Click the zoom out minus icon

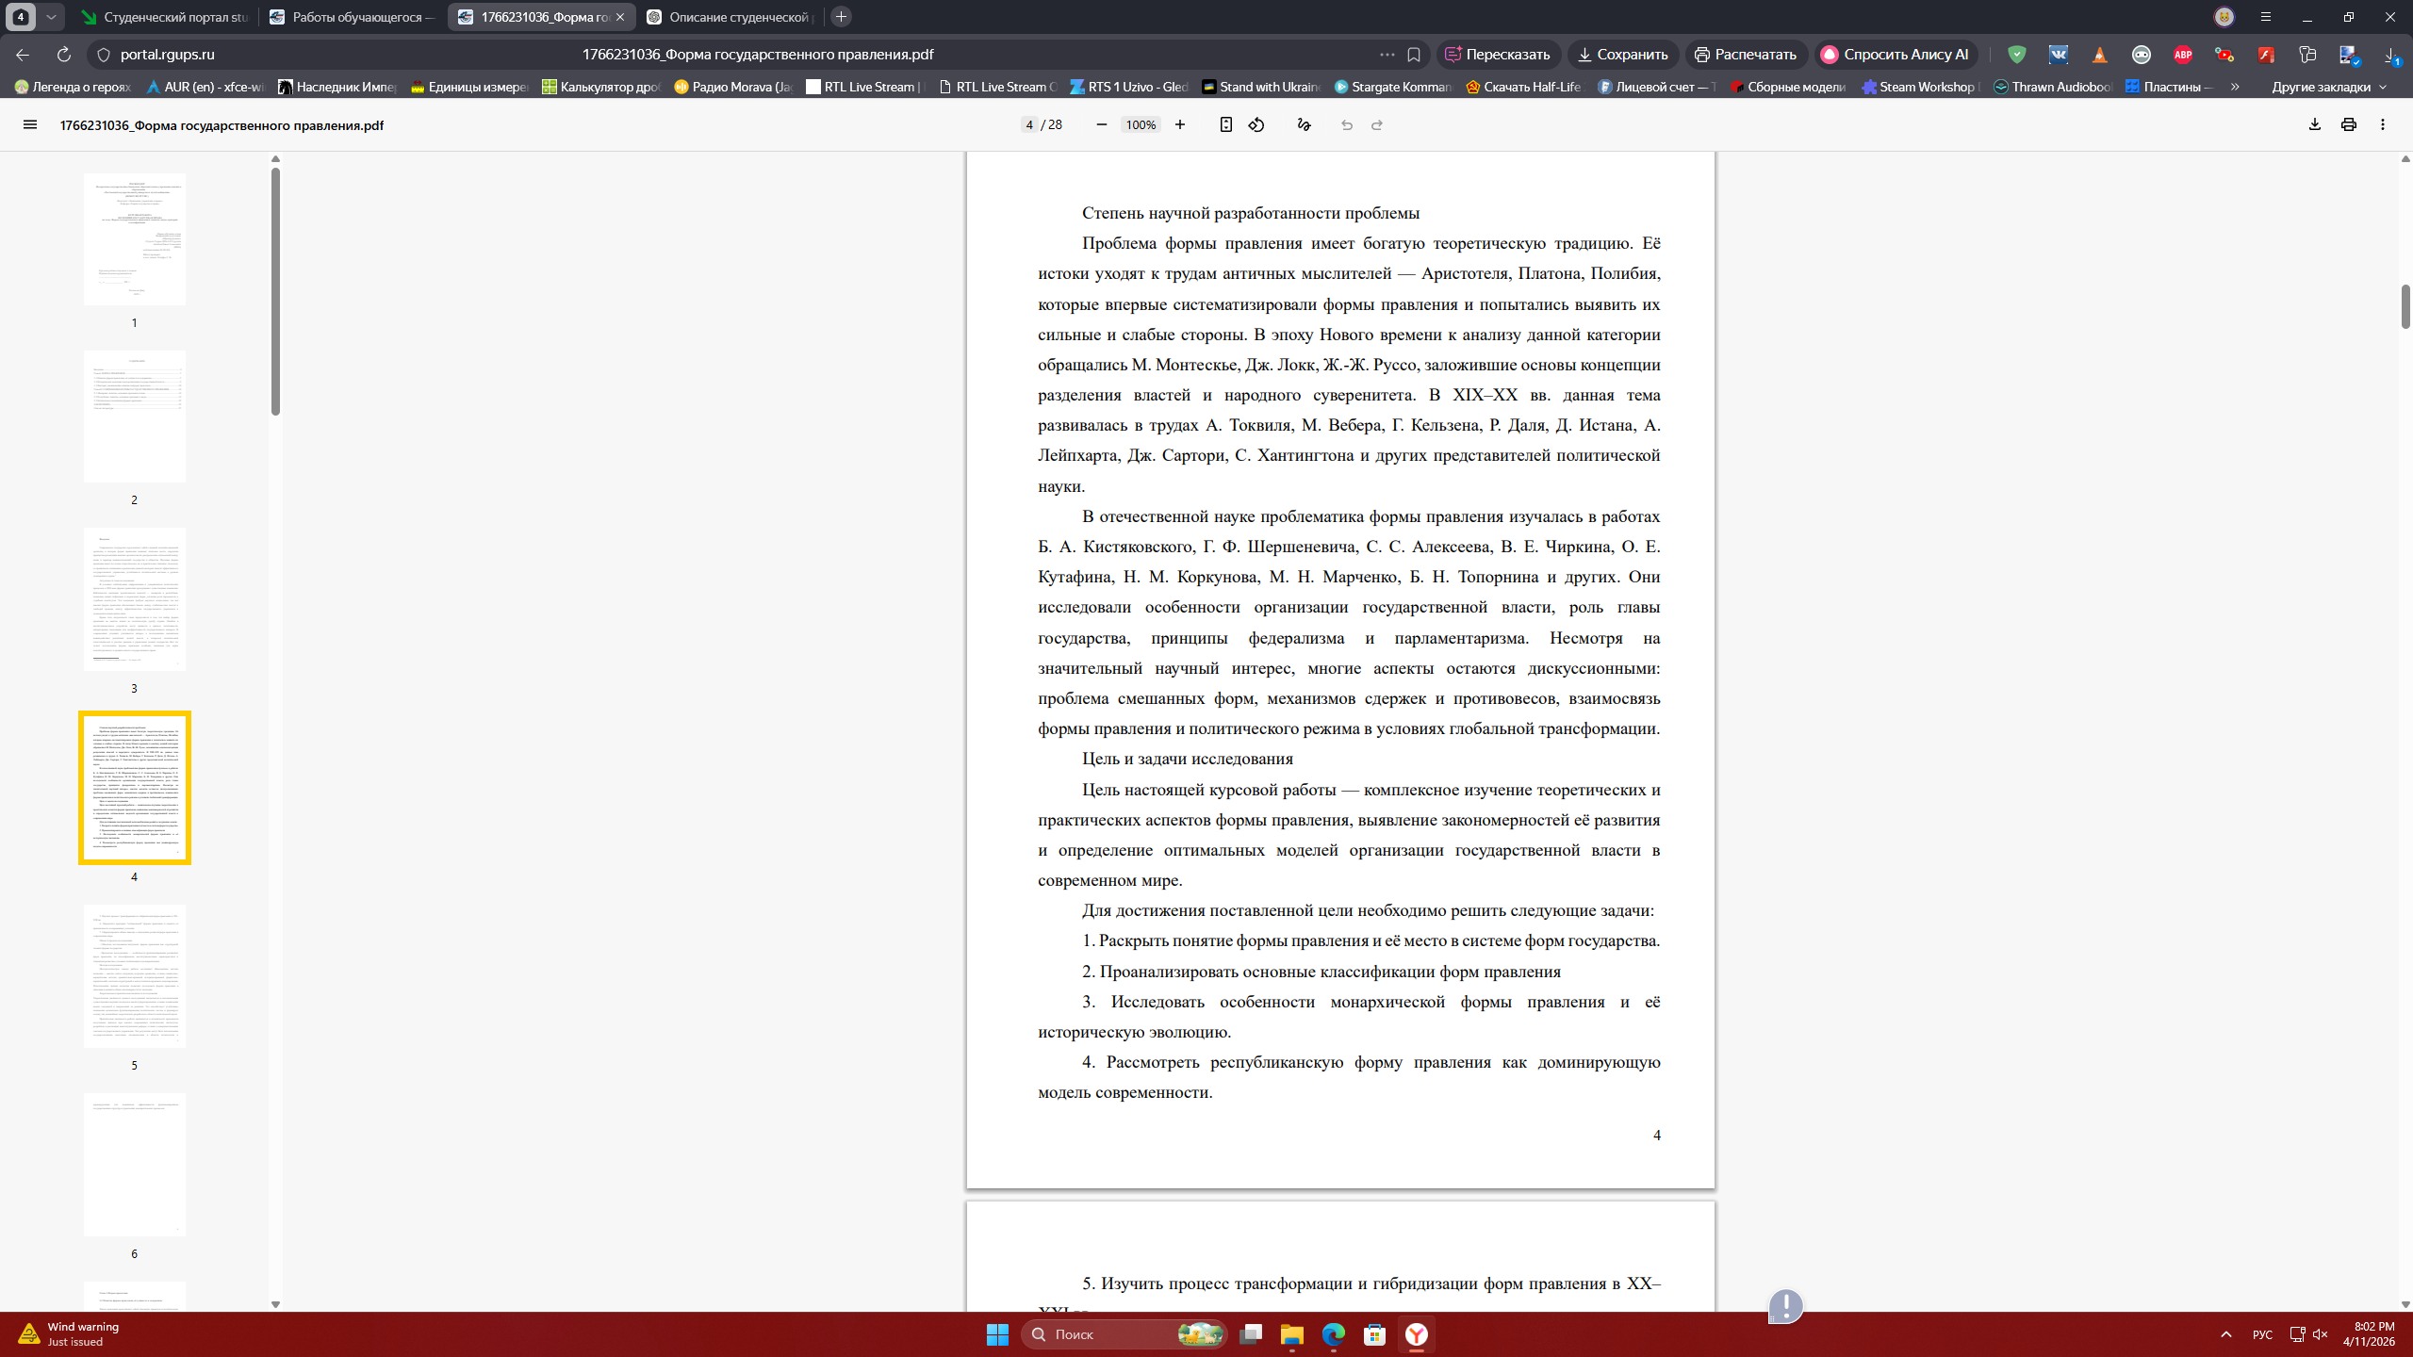(x=1101, y=124)
